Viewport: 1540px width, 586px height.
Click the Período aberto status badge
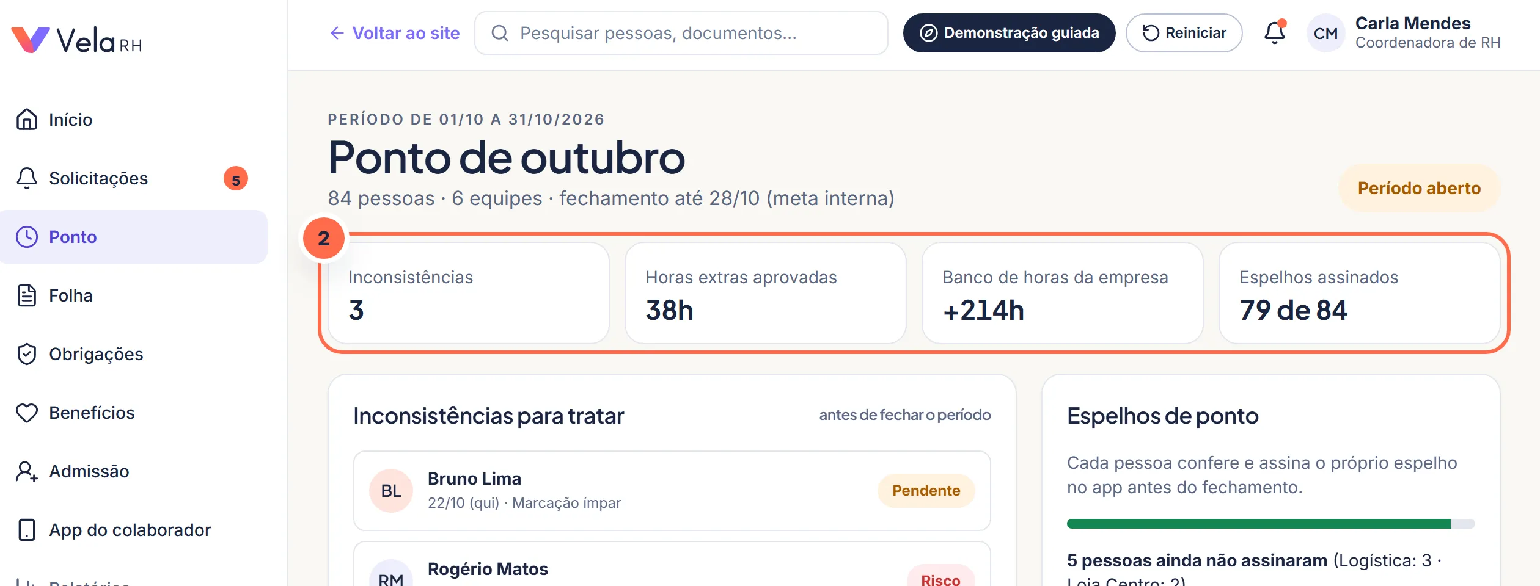pos(1419,188)
